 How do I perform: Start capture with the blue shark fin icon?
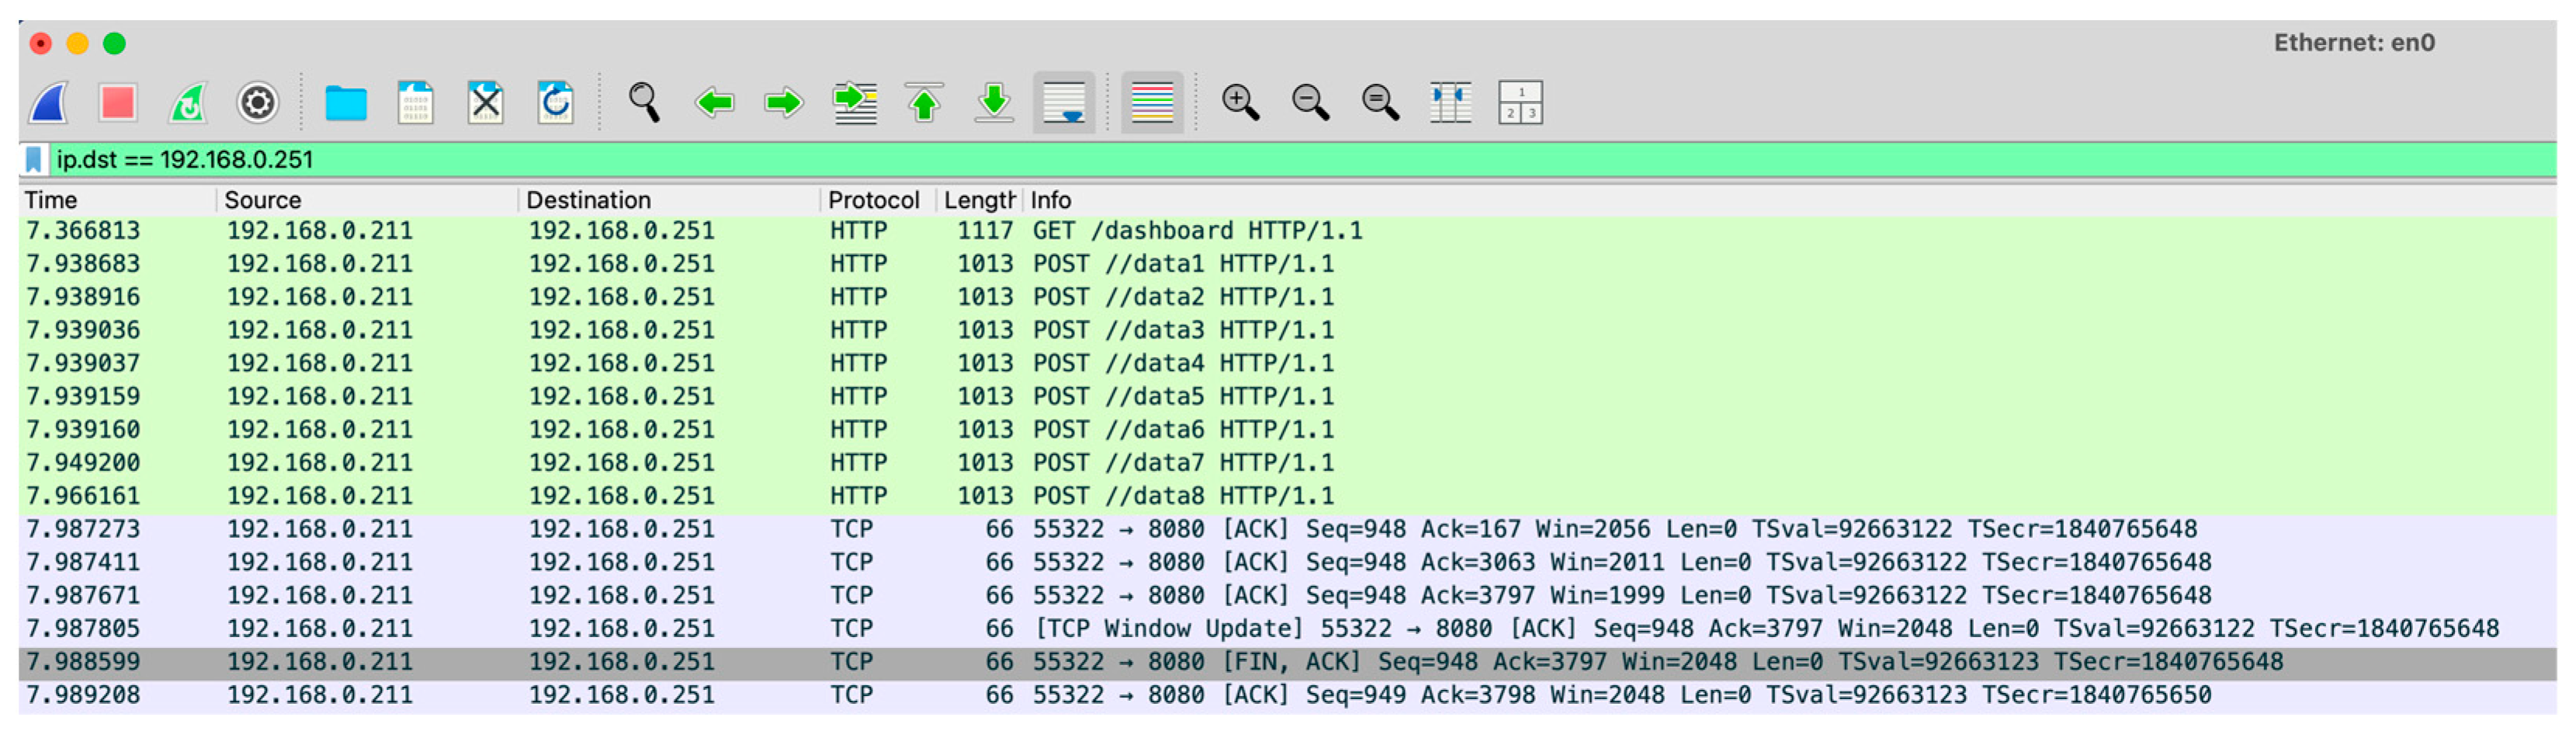[x=48, y=103]
